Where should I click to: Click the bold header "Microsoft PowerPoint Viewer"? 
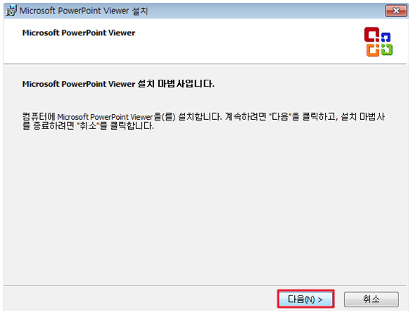pyautogui.click(x=79, y=32)
